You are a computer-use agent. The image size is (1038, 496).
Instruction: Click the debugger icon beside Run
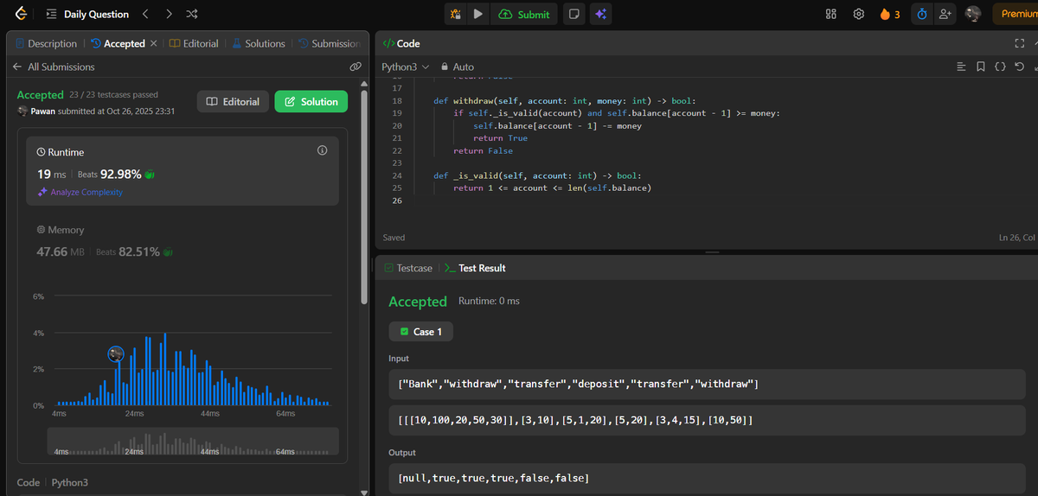tap(456, 14)
